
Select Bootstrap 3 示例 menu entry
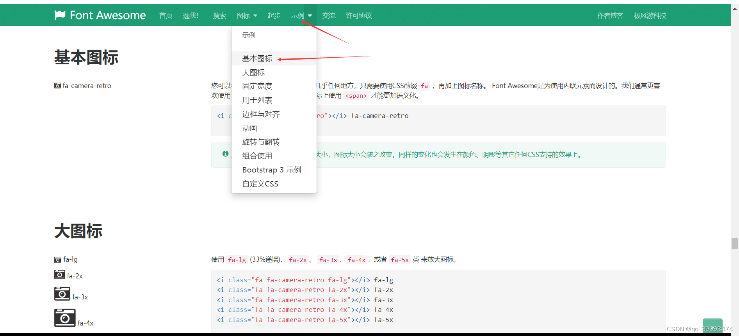click(x=274, y=170)
